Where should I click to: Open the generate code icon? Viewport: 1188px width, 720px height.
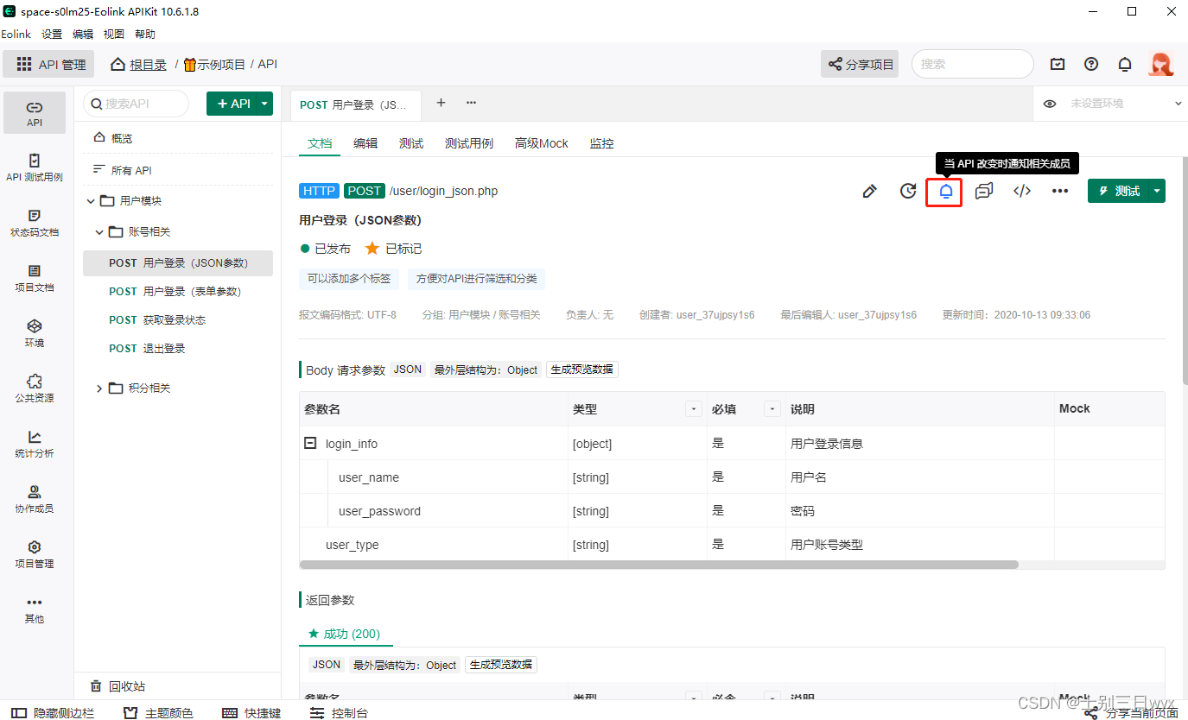point(1022,191)
